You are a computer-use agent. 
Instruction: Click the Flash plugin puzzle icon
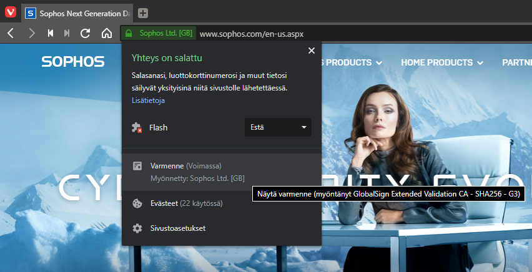137,127
